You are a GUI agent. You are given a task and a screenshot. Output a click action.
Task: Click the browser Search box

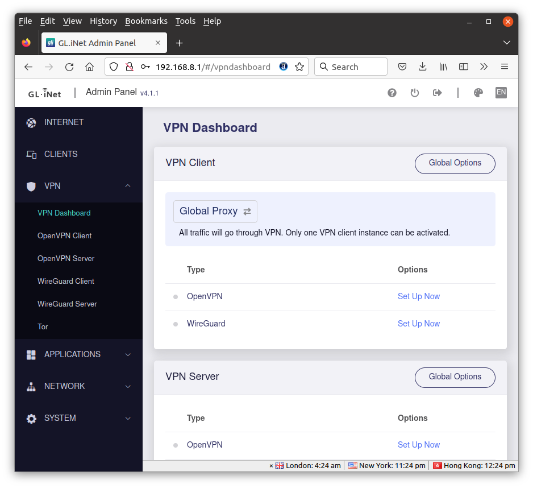351,67
